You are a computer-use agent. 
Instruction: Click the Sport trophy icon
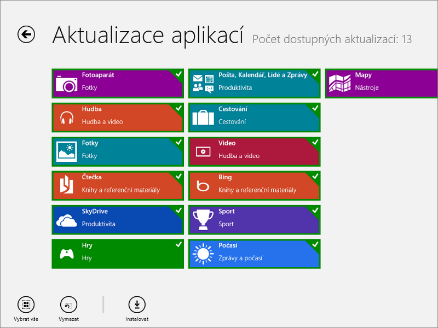click(x=203, y=220)
